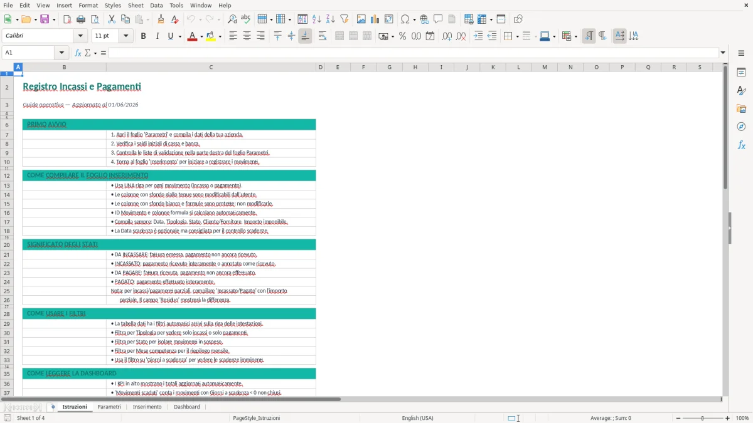Switch to the Dashboard sheet tab
This screenshot has width=753, height=423.
[187, 407]
